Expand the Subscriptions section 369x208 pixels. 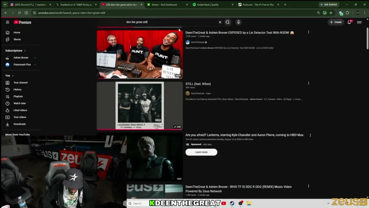pos(15,51)
